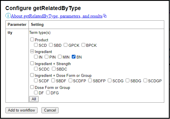The image size is (170, 119).
Task: Click the info icon beside About link
Action: pos(8,16)
